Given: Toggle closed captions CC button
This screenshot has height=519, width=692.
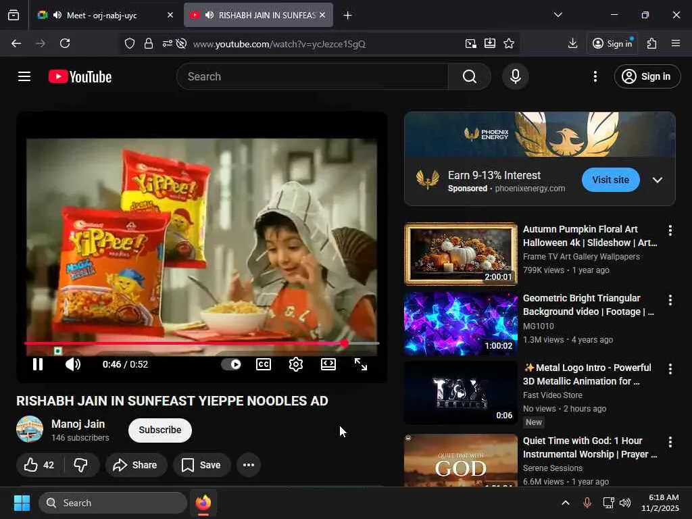Looking at the screenshot, I should coord(264,364).
